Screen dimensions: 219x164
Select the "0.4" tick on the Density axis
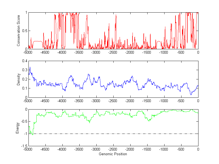pyautogui.click(x=25, y=61)
